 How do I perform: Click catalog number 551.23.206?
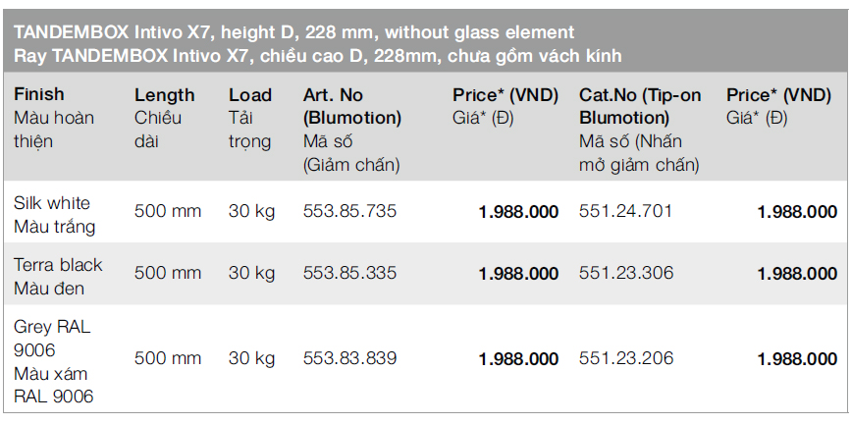(x=626, y=358)
